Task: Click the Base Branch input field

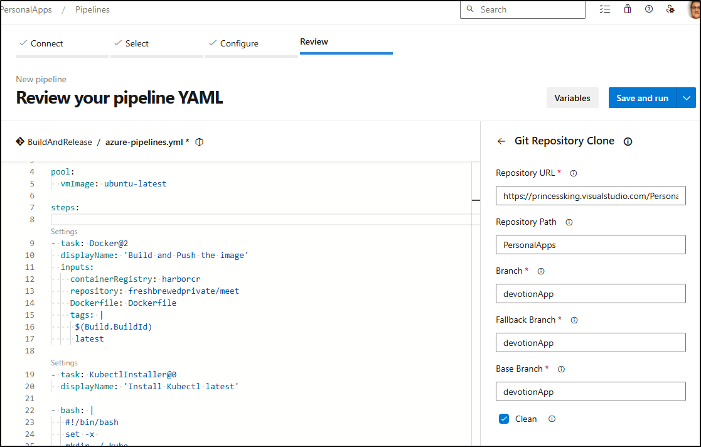Action: [x=591, y=392]
